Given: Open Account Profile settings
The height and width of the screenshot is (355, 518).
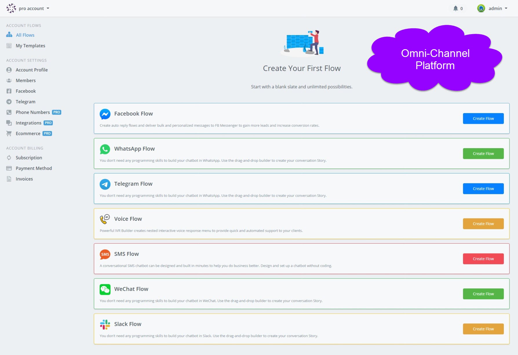Looking at the screenshot, I should coord(32,70).
